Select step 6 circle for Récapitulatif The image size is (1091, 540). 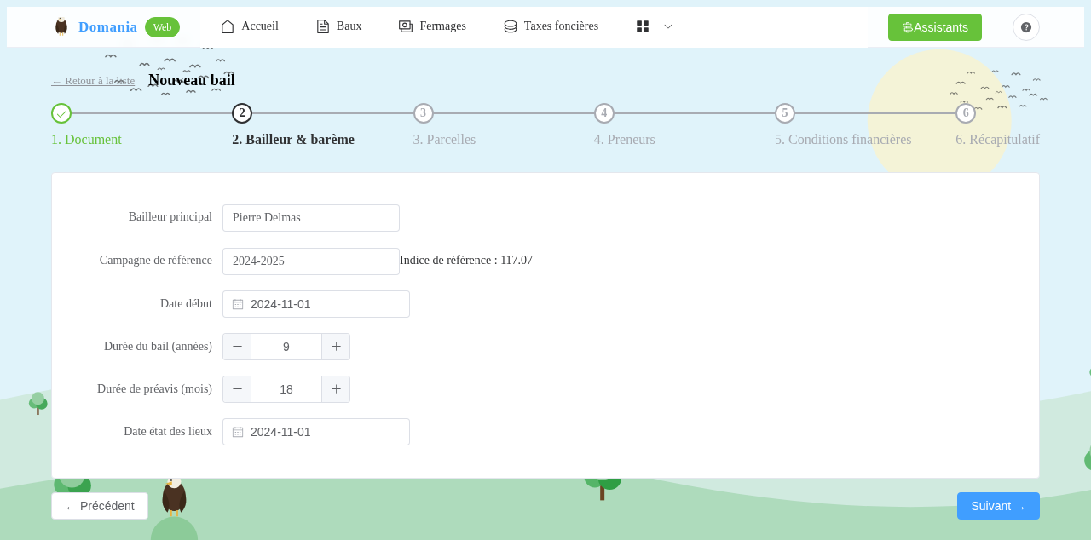click(966, 113)
